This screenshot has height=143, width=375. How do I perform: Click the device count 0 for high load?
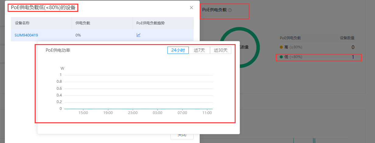click(x=353, y=47)
